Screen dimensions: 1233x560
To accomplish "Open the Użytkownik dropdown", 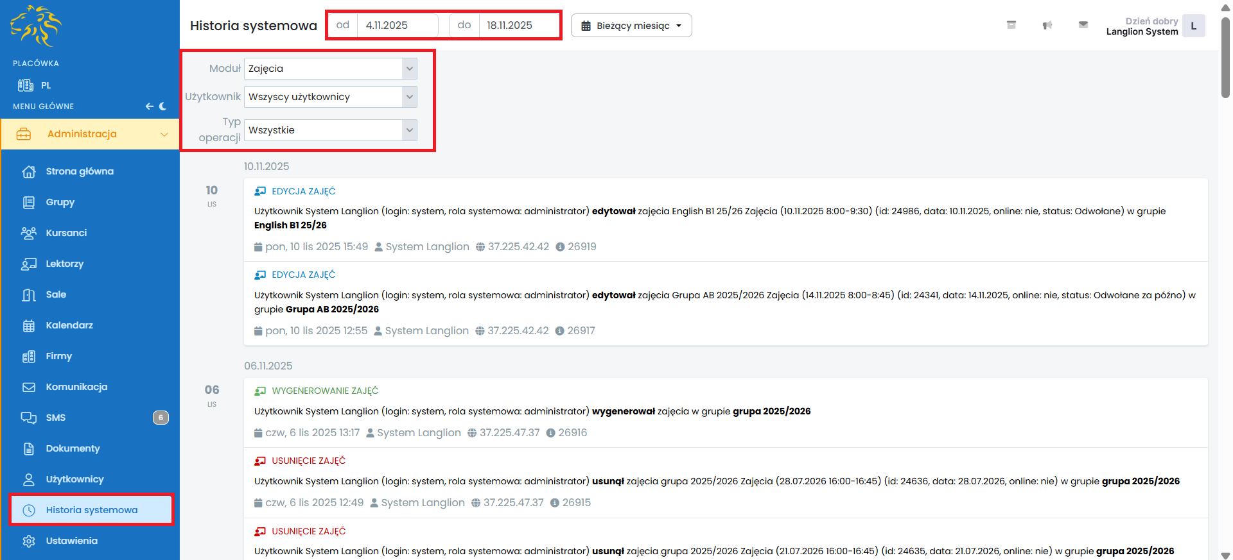I will click(x=330, y=97).
